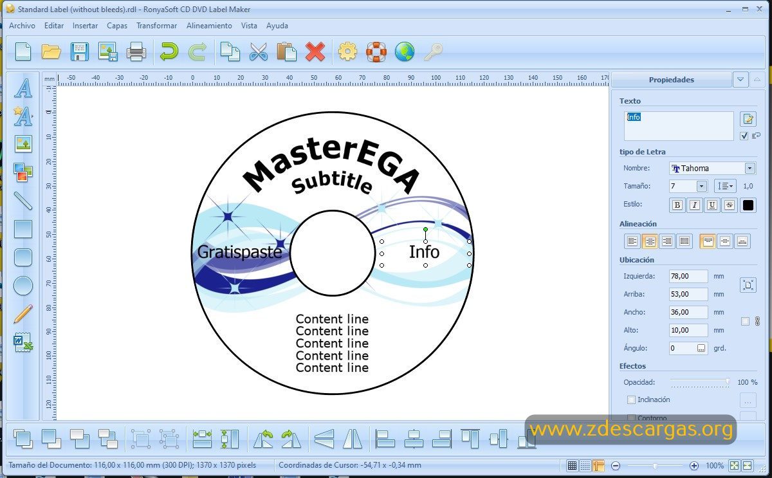The width and height of the screenshot is (772, 478).
Task: Click the registration key icon
Action: (x=432, y=51)
